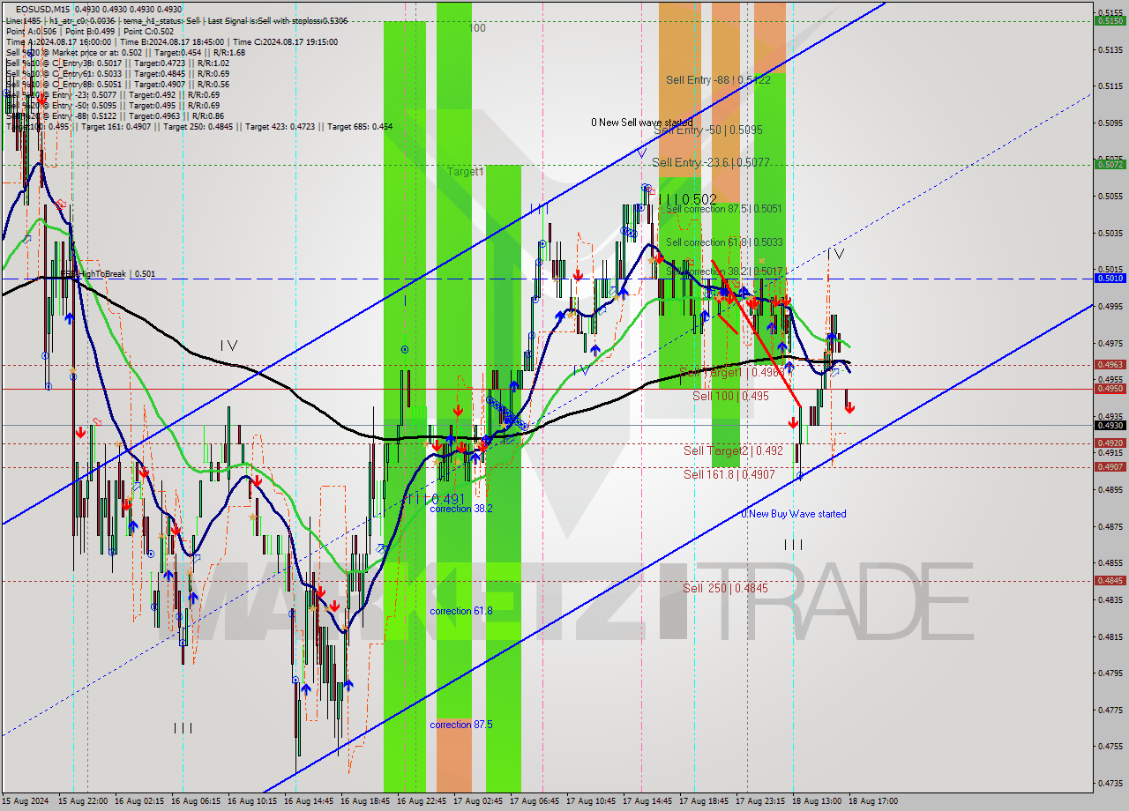Screen dimensions: 1129x811
Task: Click the 0.4735 price axis value
Action: click(x=1110, y=783)
